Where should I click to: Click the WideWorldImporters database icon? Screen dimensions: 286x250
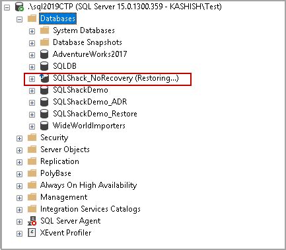coord(44,126)
